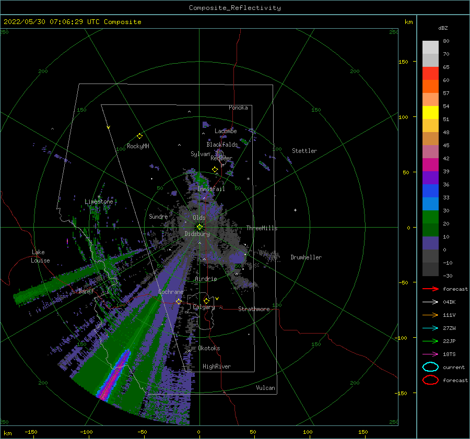The height and width of the screenshot is (439, 470).
Task: Click the Drumheller label
Action: (306, 257)
